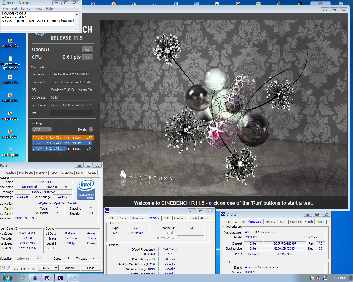Click the GFX Board value GeForce 6800 GS
Viewport: 353px width, 282px height.
pos(71,105)
